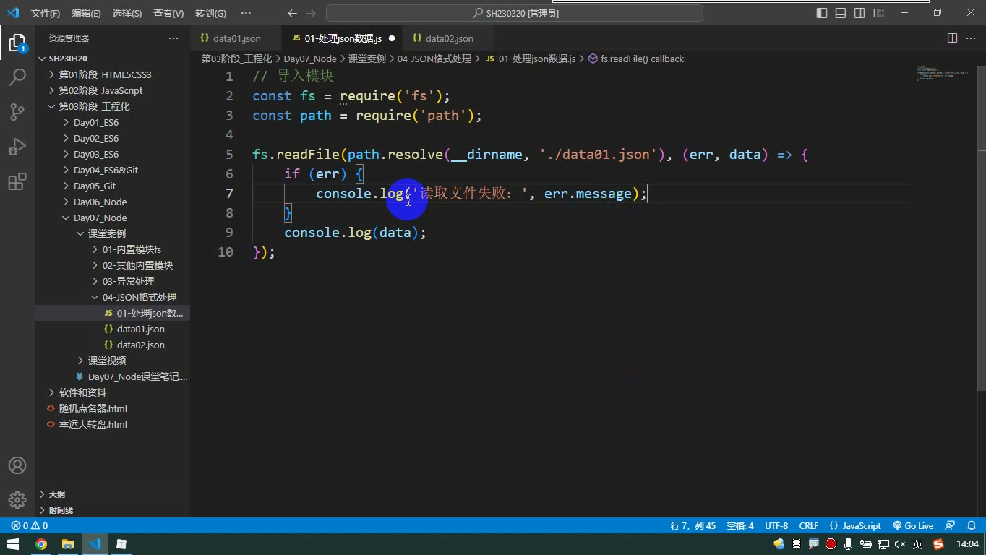This screenshot has height=555, width=986.
Task: Click the editor minimap preview
Action: pyautogui.click(x=942, y=73)
